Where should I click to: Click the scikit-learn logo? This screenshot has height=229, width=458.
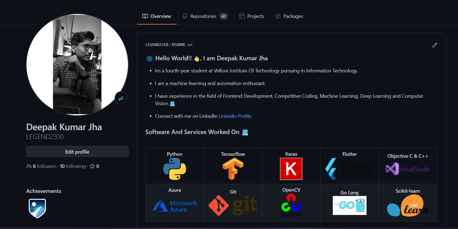pyautogui.click(x=407, y=206)
